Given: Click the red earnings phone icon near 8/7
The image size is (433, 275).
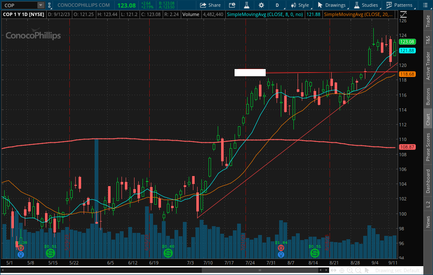Looking at the screenshot, I should [x=281, y=248].
